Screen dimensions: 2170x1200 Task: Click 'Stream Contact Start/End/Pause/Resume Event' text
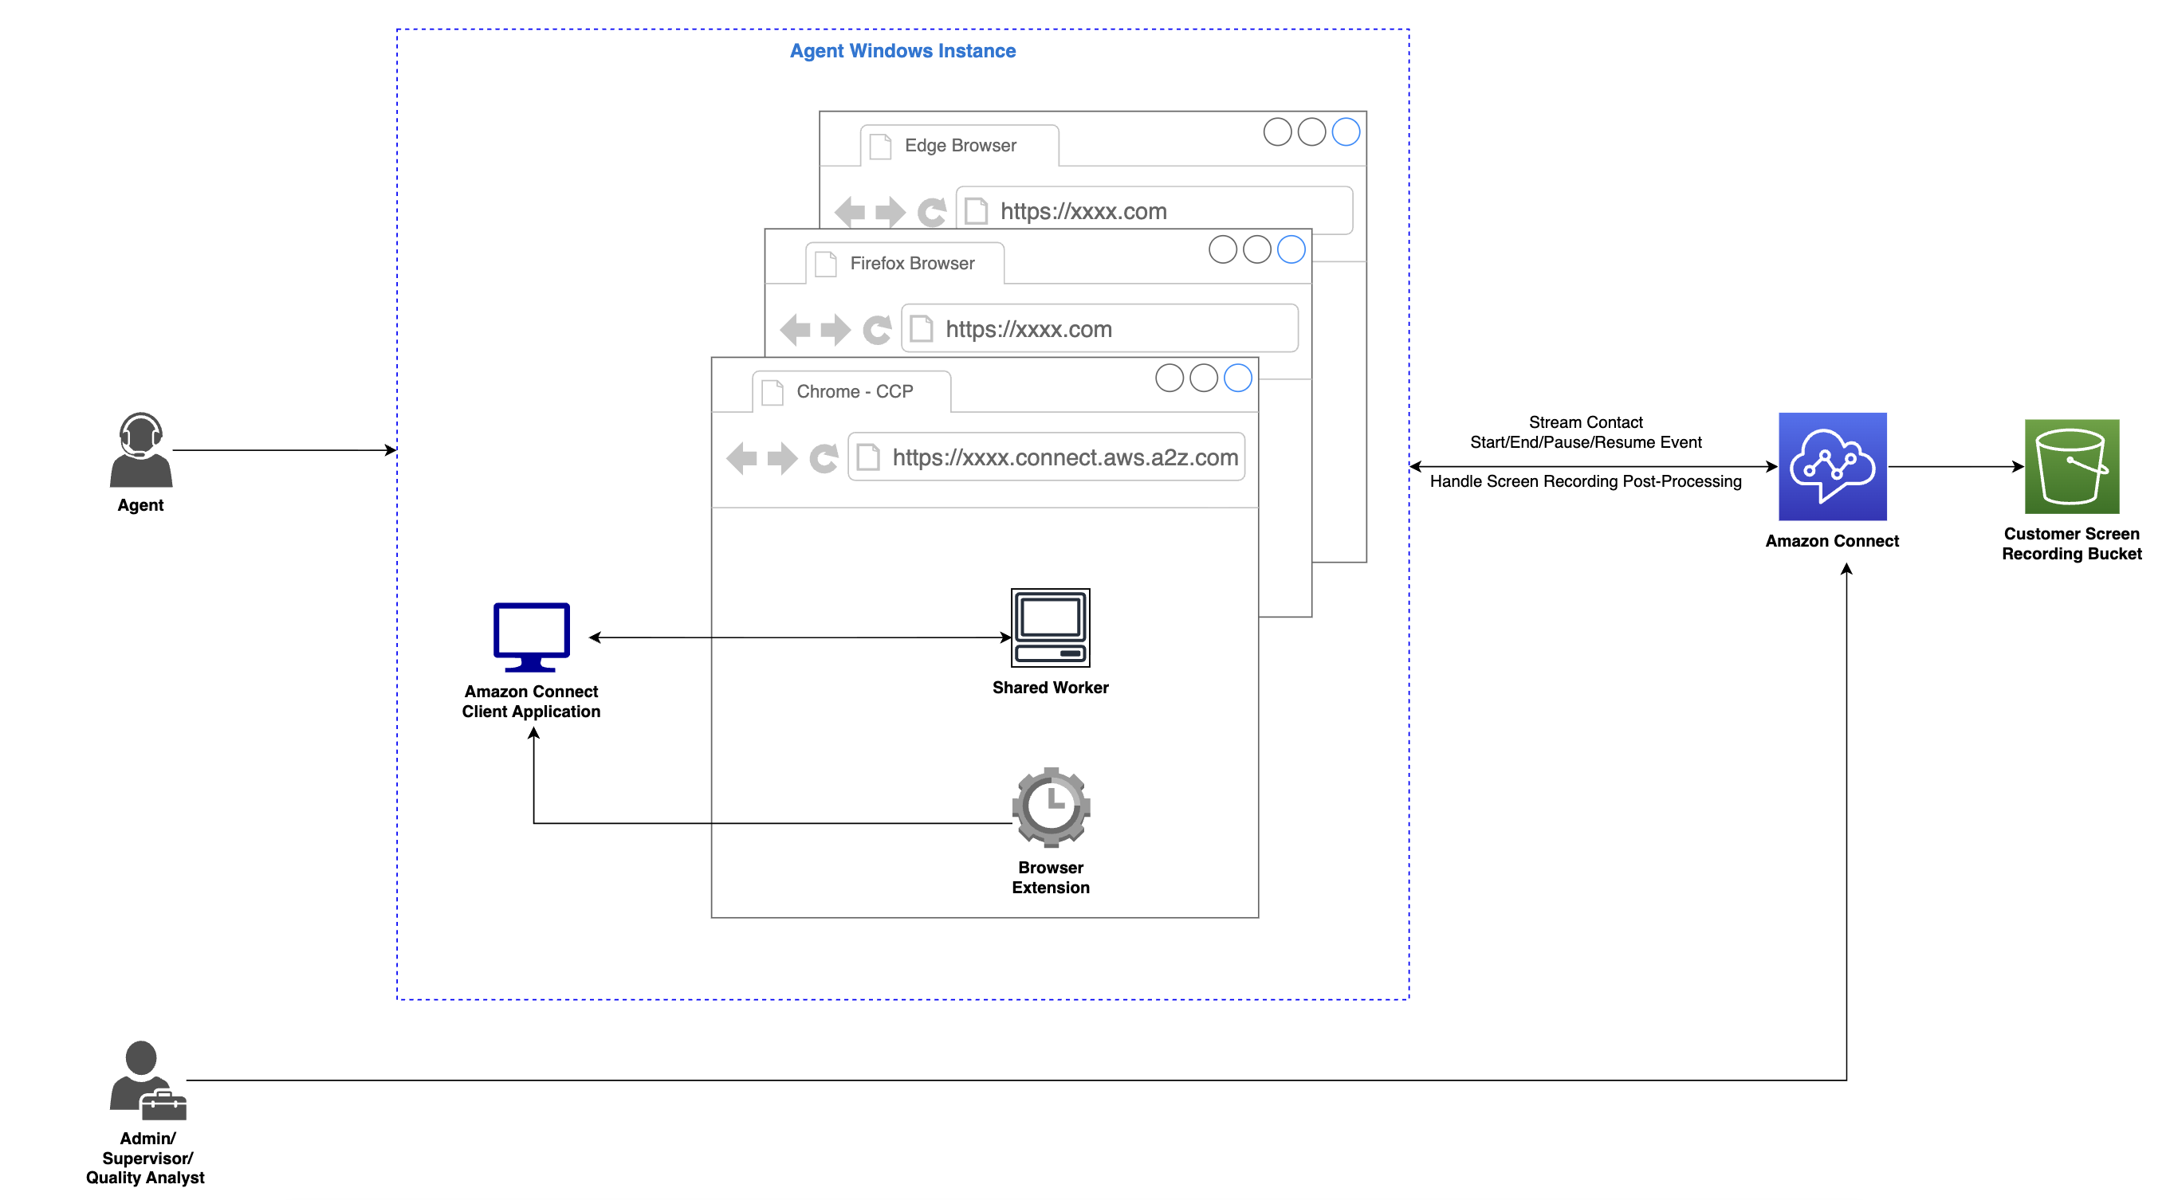tap(1586, 432)
